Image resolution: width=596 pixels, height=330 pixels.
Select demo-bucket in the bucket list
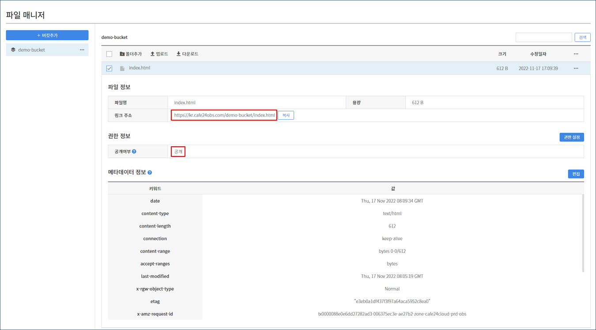[x=32, y=50]
